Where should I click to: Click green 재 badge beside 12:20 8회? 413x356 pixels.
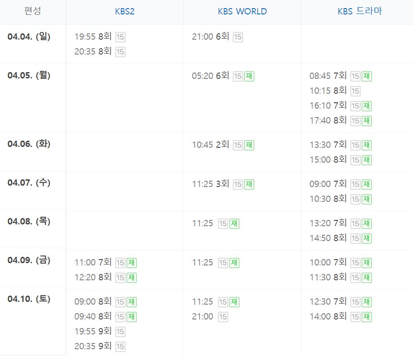(132, 278)
